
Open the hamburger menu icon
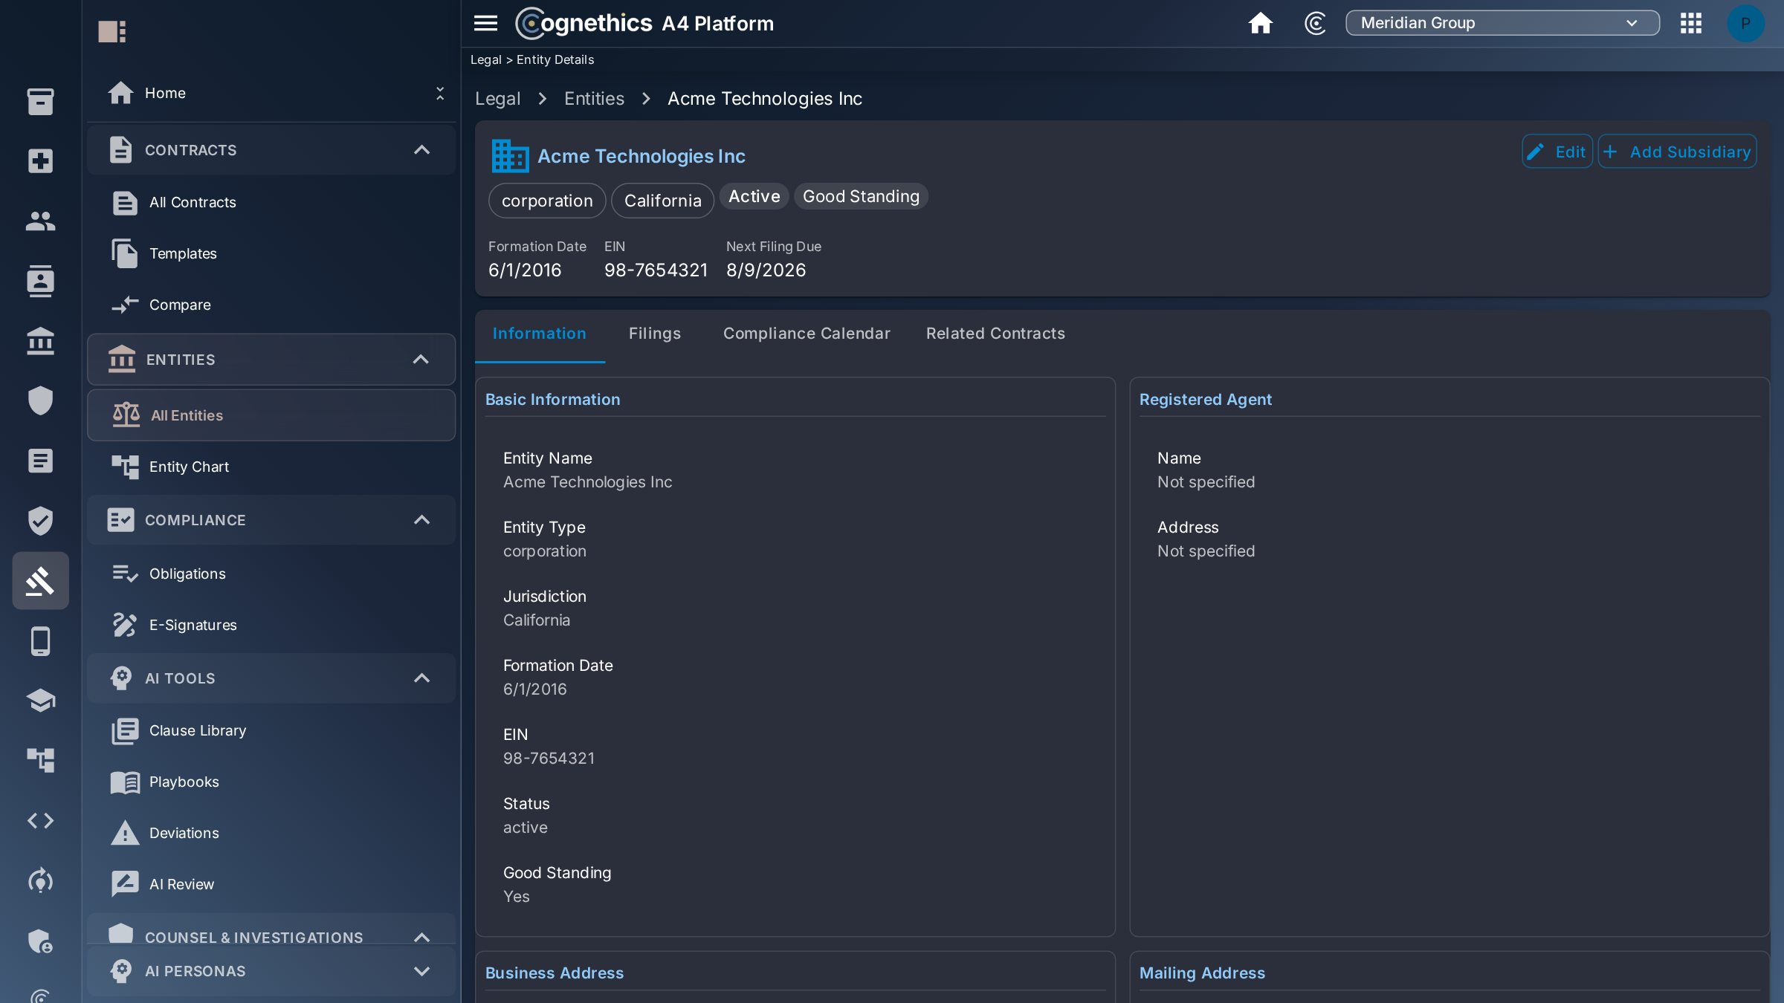(485, 23)
